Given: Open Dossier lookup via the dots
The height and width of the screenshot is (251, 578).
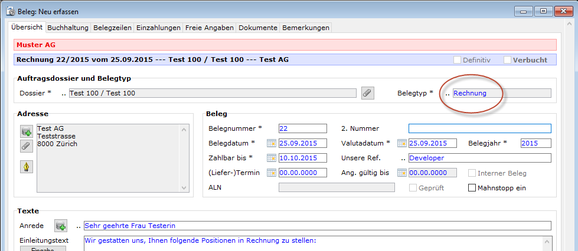Looking at the screenshot, I should click(64, 93).
